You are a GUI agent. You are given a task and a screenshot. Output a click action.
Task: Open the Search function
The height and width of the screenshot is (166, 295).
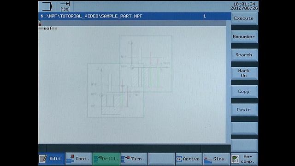point(244,55)
